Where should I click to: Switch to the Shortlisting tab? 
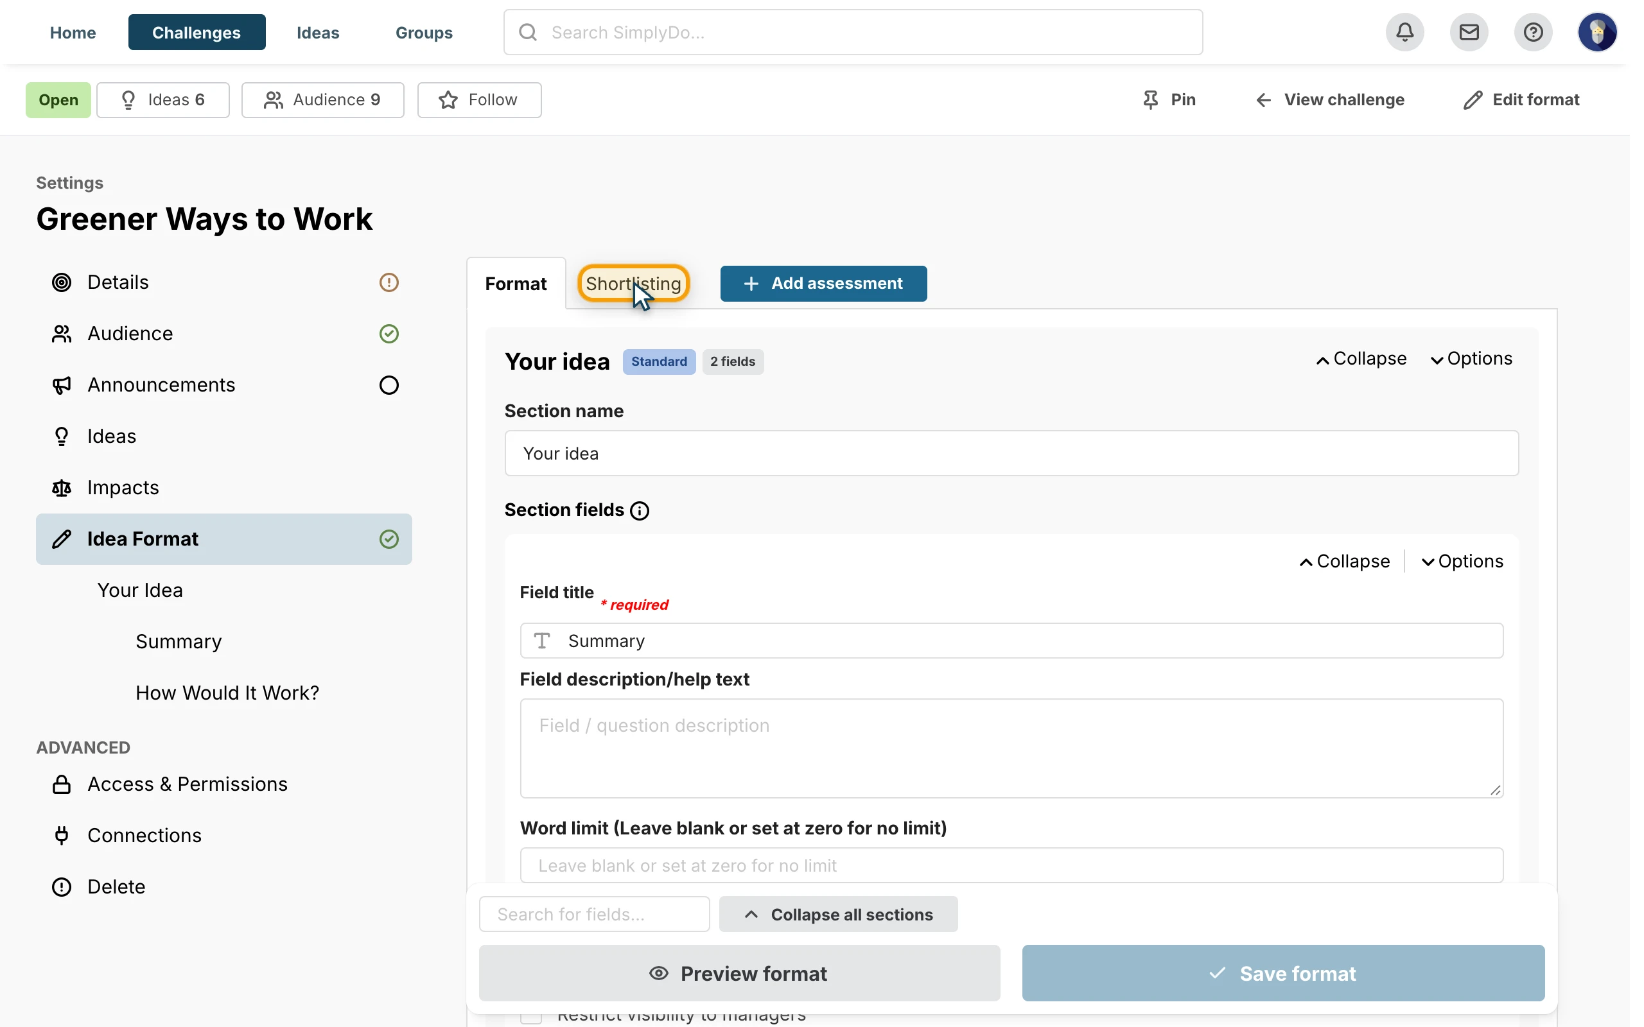[633, 283]
